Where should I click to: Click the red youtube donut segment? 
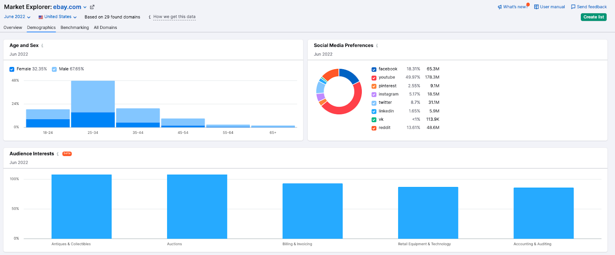(x=348, y=108)
